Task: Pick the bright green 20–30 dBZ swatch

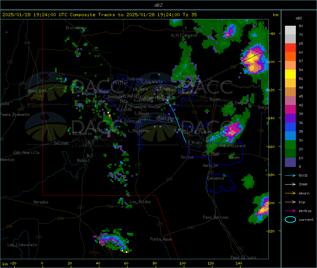Action: (290, 145)
